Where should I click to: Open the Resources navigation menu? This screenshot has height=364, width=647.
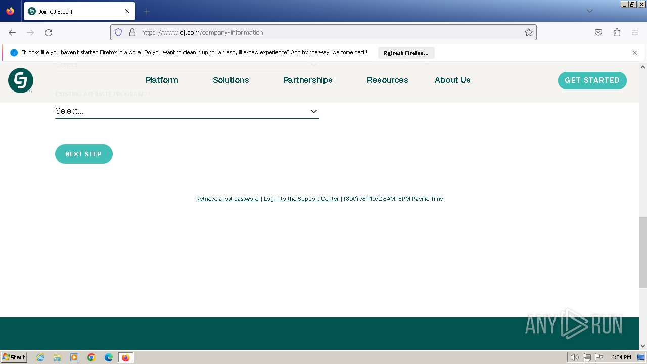coord(388,80)
